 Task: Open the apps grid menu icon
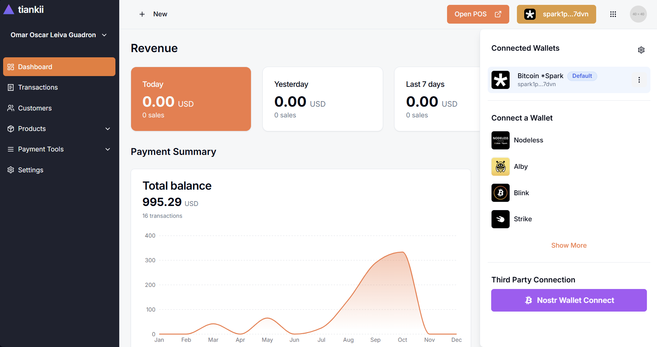tap(613, 14)
